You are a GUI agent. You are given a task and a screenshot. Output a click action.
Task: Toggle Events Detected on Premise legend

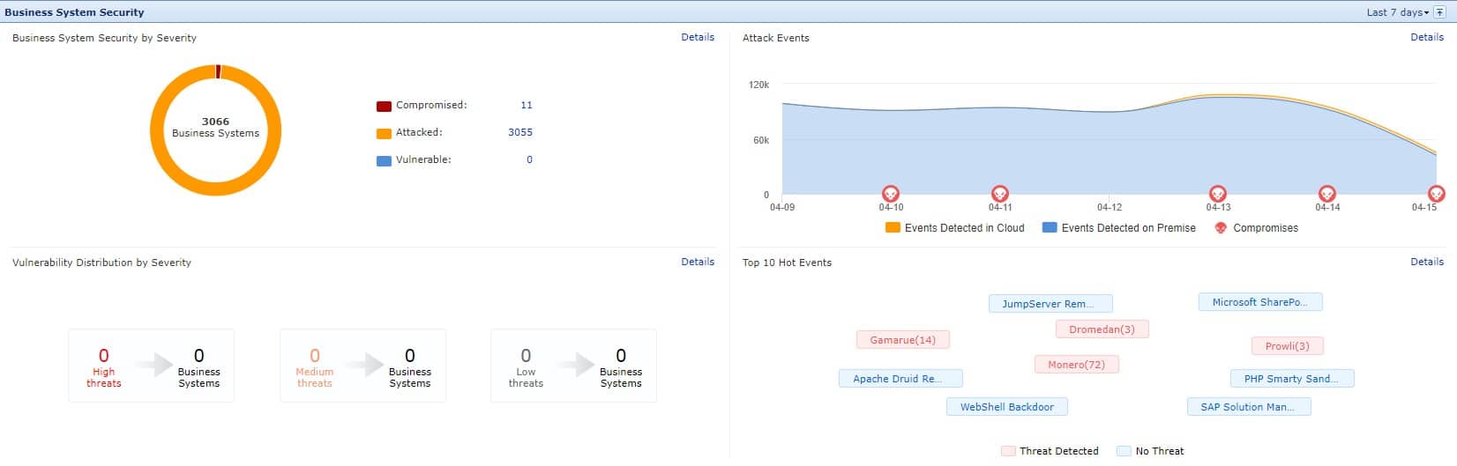pyautogui.click(x=1118, y=228)
